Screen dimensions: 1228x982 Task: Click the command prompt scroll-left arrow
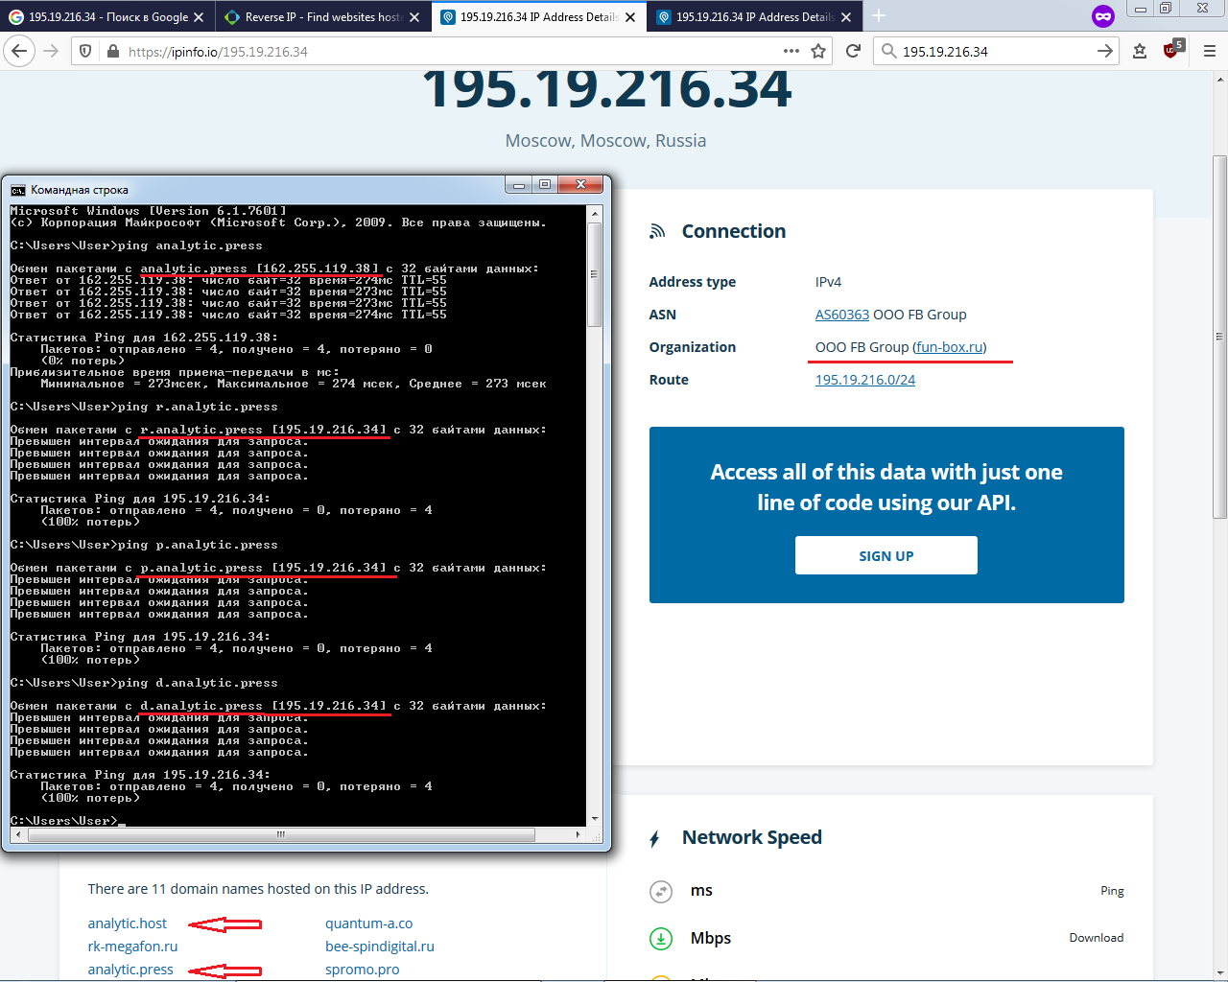pyautogui.click(x=17, y=835)
